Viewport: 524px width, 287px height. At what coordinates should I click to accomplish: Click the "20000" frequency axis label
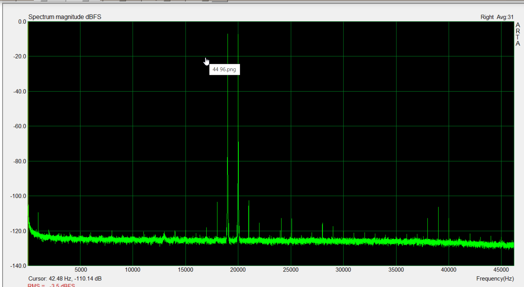tap(238, 270)
